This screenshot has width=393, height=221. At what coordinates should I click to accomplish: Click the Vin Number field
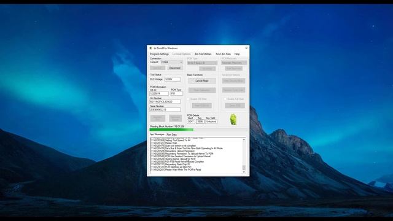(165, 102)
